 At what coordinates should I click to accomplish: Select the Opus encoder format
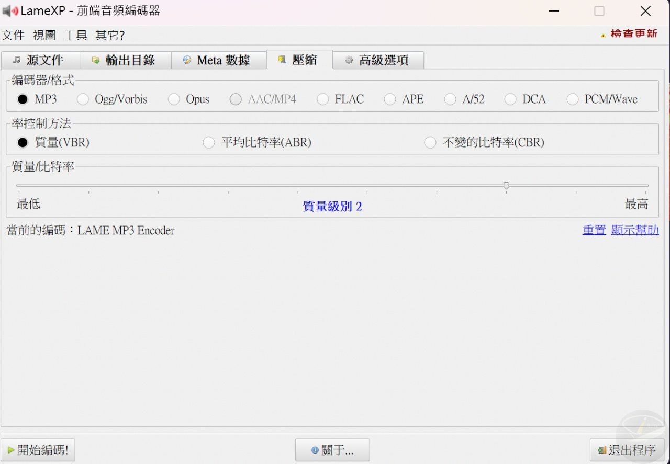pyautogui.click(x=173, y=99)
